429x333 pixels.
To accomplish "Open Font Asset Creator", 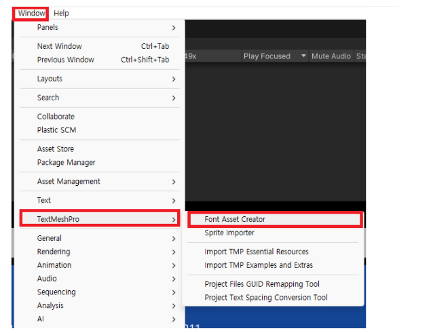I will pos(275,219).
